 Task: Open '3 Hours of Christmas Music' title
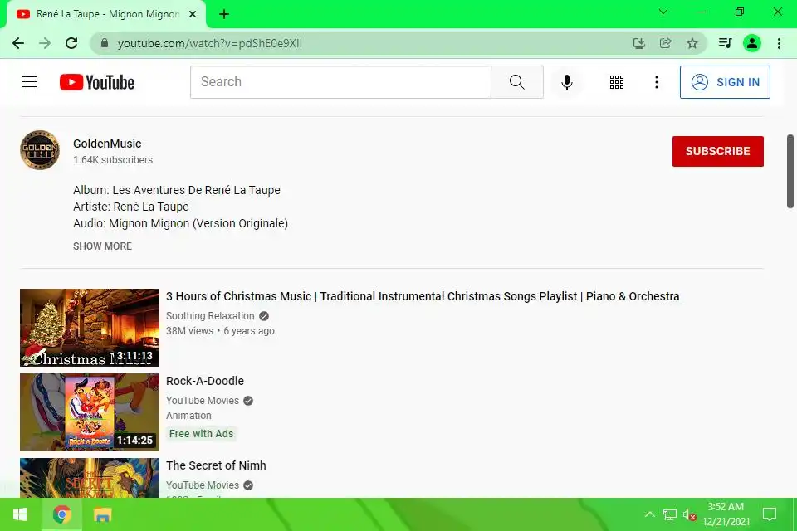[423, 296]
